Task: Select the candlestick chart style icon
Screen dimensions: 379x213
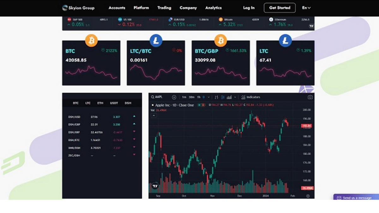Action: pos(223,97)
